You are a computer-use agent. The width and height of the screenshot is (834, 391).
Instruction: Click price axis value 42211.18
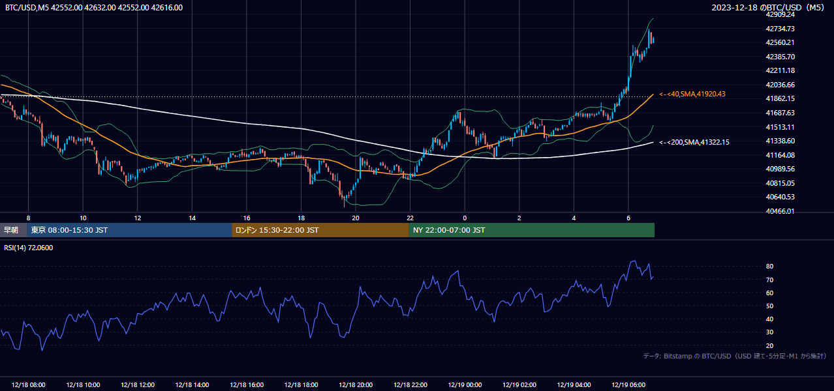click(780, 70)
